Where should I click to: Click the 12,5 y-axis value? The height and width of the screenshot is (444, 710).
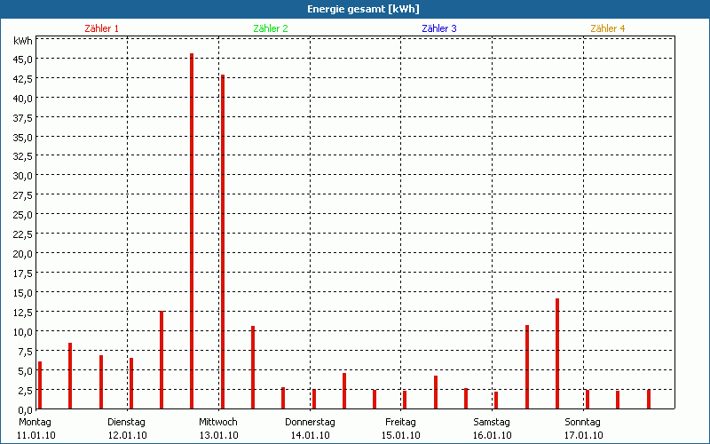coord(23,313)
